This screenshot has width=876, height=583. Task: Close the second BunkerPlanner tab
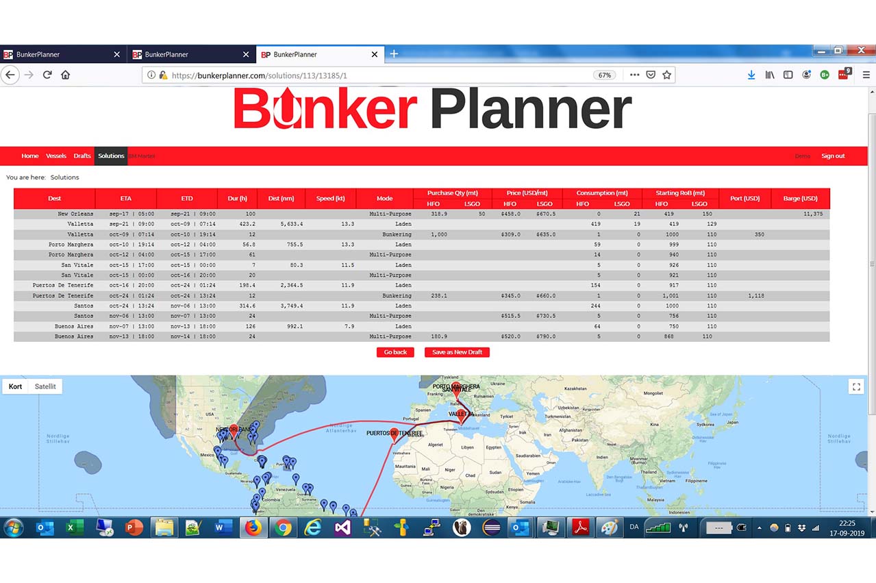(x=245, y=54)
